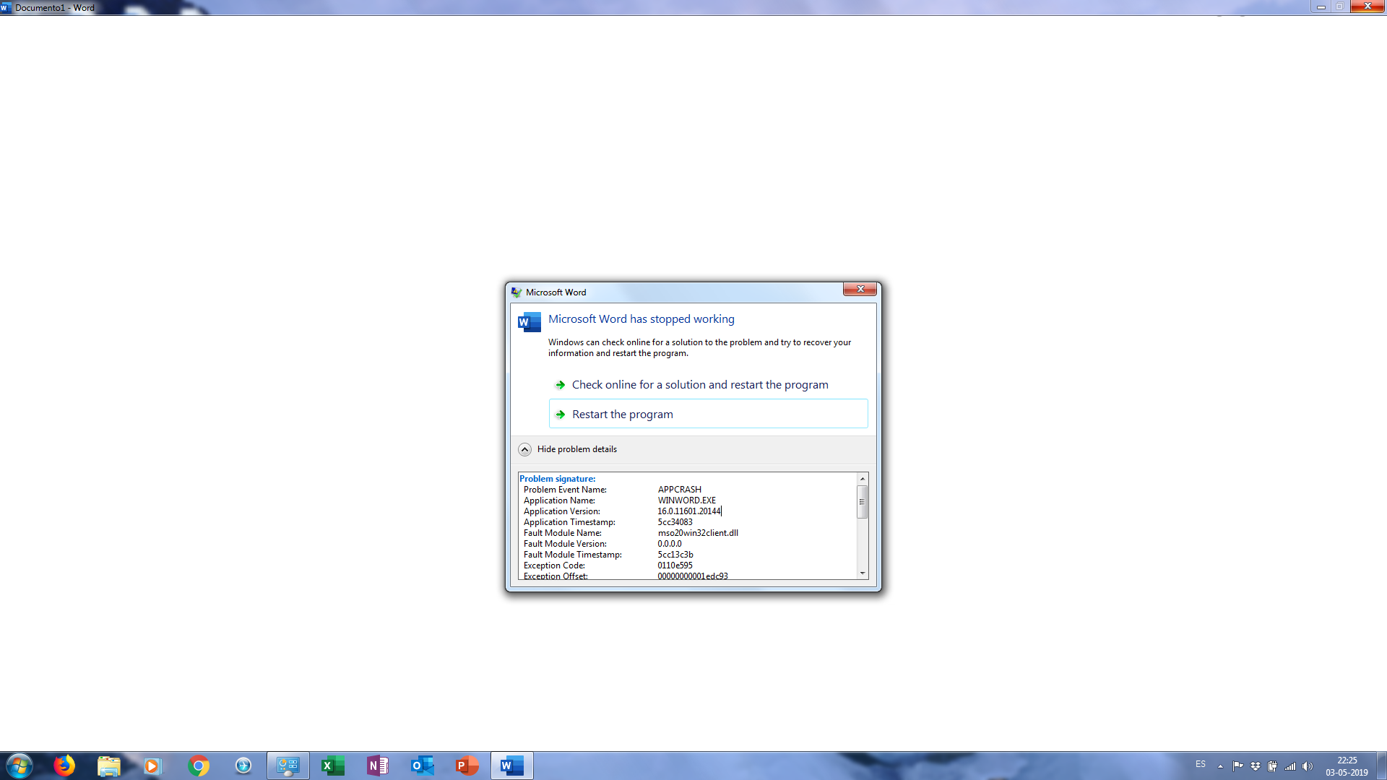Open Outlook from the taskbar

pyautogui.click(x=423, y=765)
